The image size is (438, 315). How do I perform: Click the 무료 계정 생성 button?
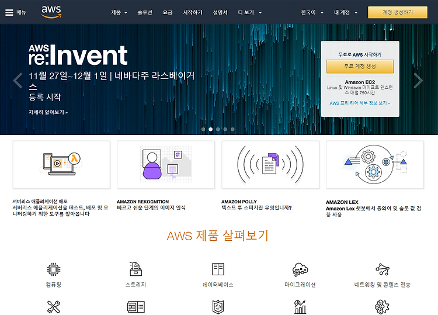point(360,66)
